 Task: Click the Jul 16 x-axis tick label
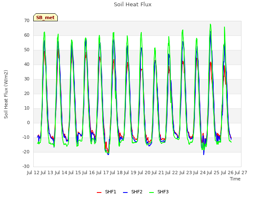tap(89, 172)
